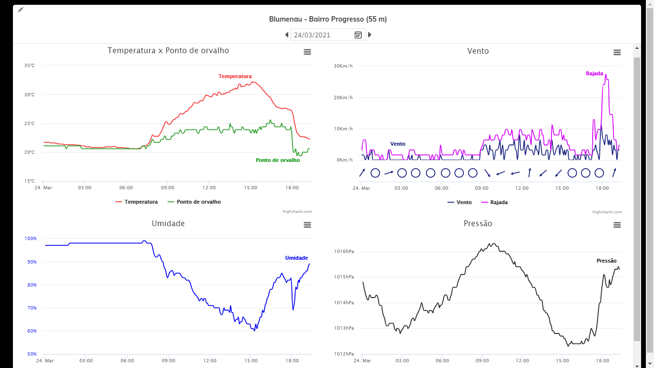Viewport: 654px width, 368px height.
Task: Open Pressão chart hamburger menu
Action: 617,225
